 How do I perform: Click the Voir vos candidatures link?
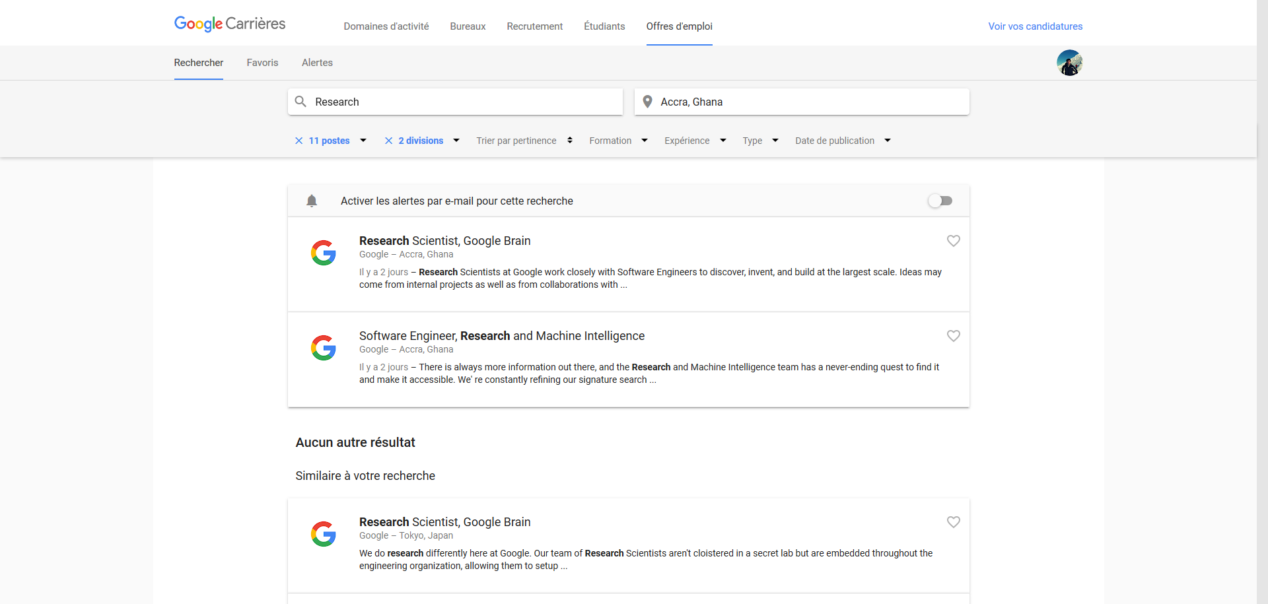point(1035,26)
